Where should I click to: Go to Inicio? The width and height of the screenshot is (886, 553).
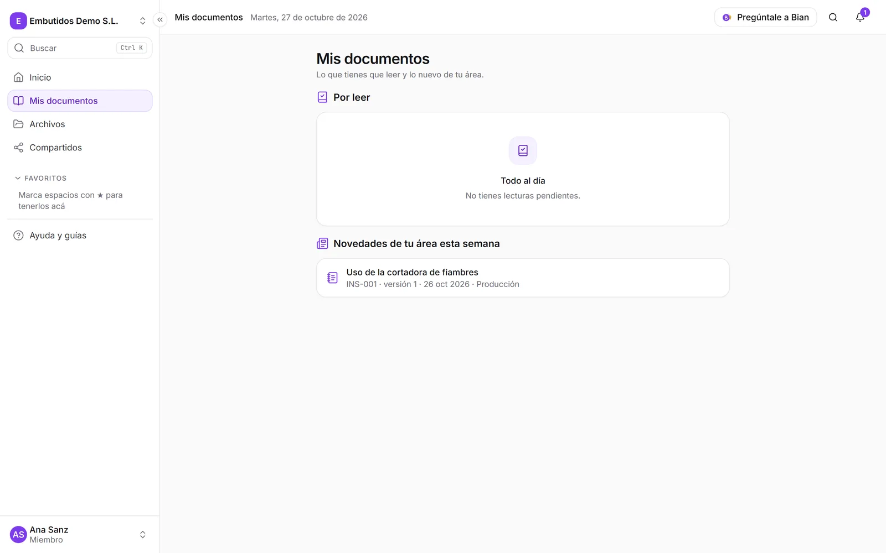click(80, 77)
